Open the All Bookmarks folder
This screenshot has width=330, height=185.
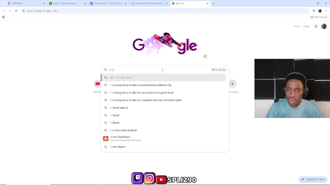[x=319, y=17]
